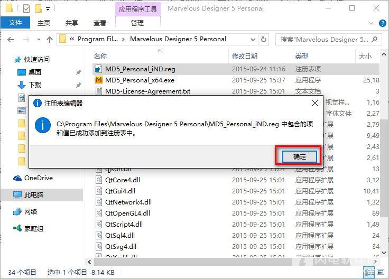Select QtGui4.dll in file list
Viewport: 389px width, 279px height.
(120, 191)
